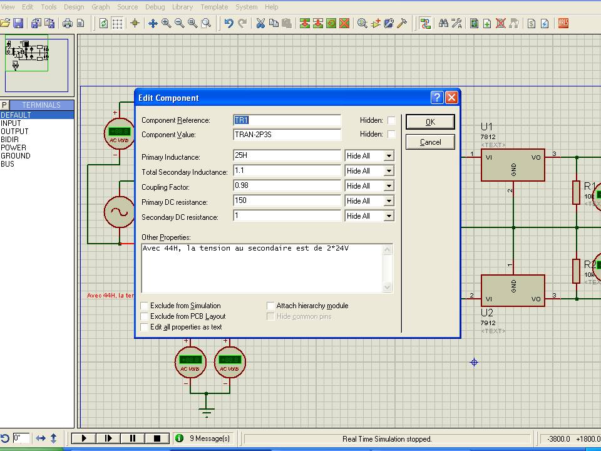
Task: Click the Print icon in toolbar
Action: [67, 23]
